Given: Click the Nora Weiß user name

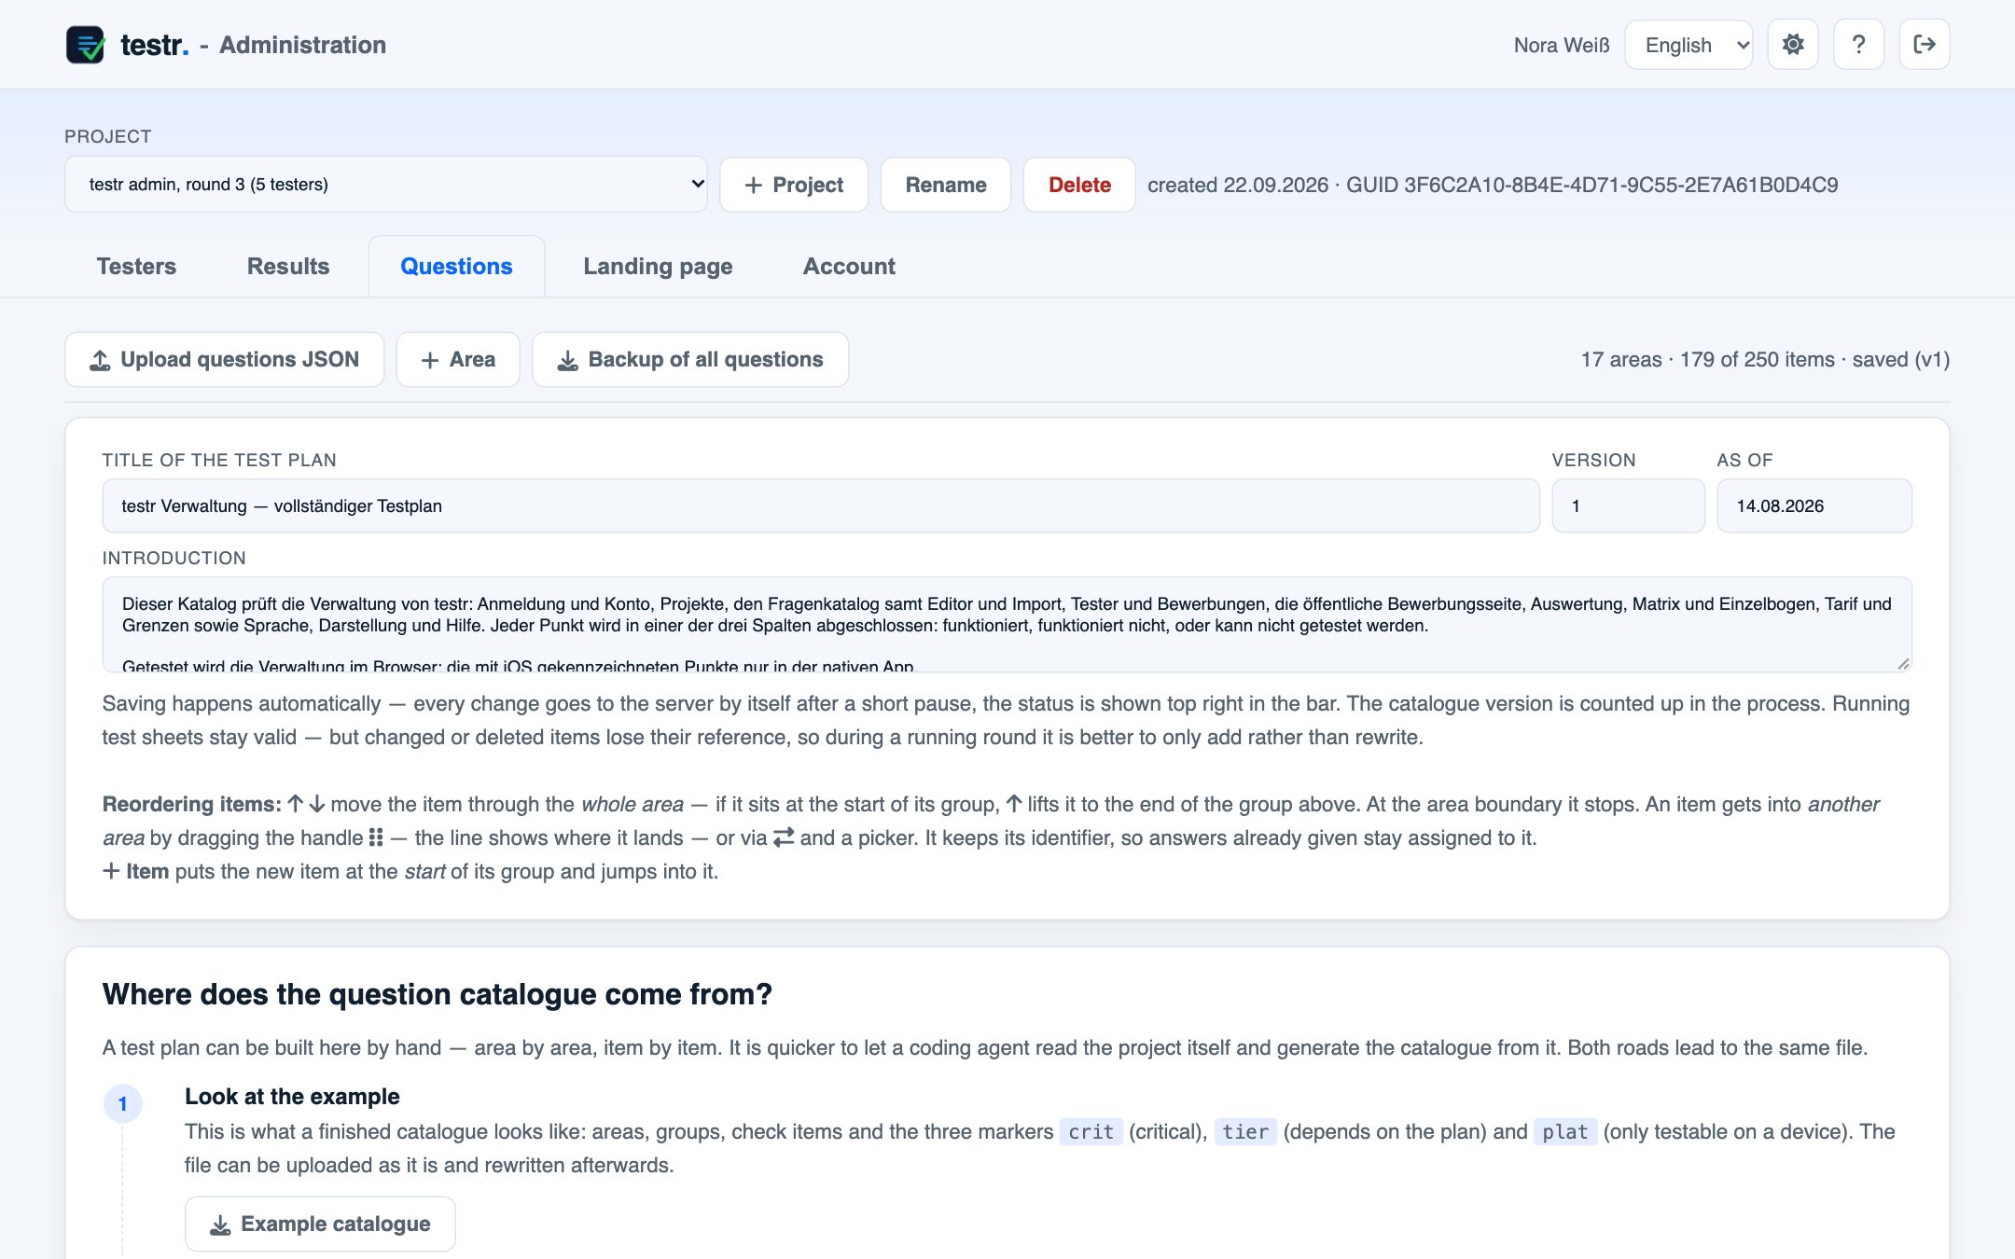Looking at the screenshot, I should [x=1562, y=45].
